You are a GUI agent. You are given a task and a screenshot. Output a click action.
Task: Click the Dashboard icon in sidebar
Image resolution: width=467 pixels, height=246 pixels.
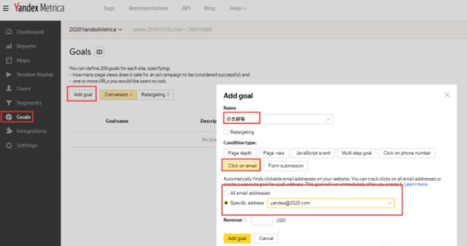[x=9, y=32]
